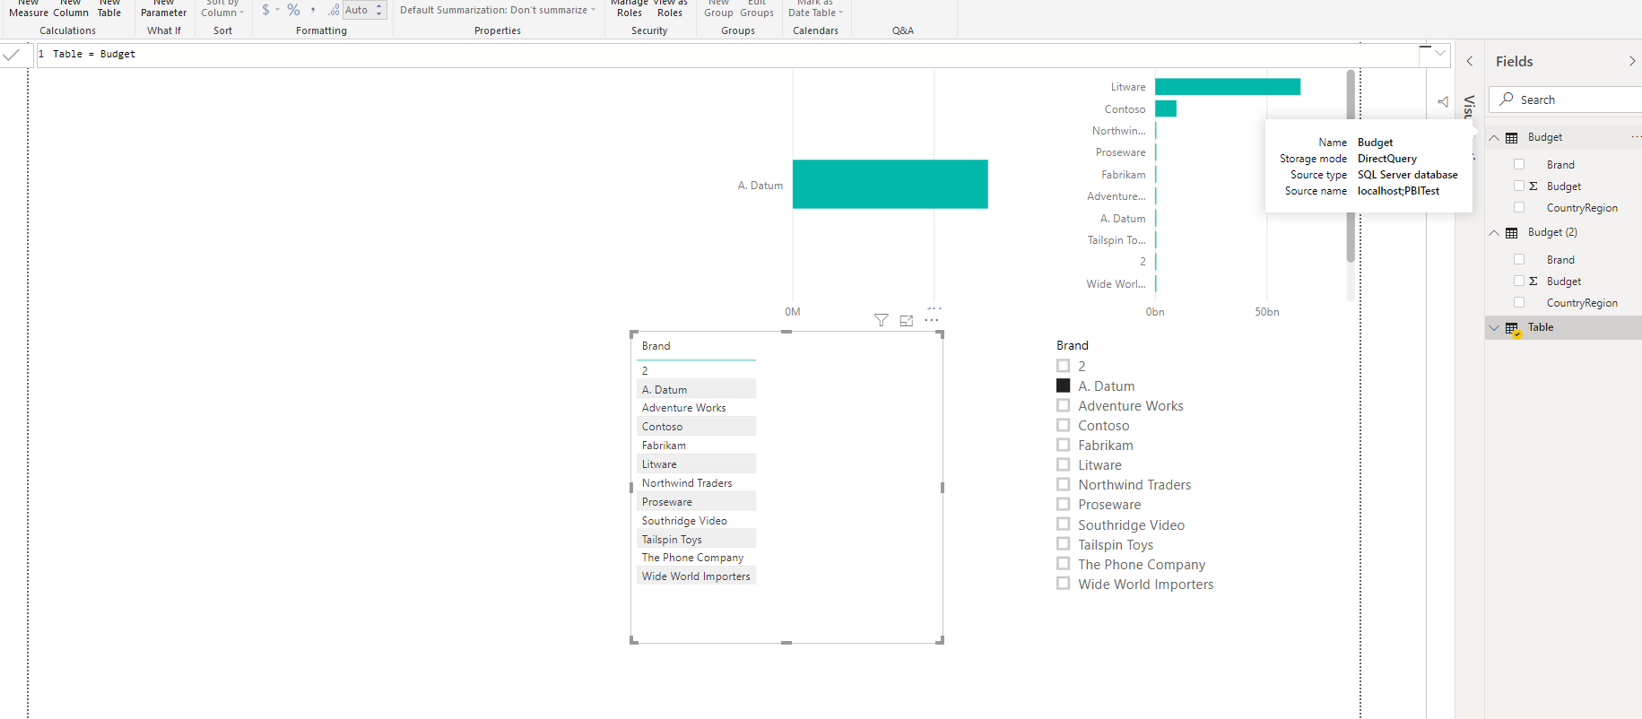
Task: Open more options for Budget table
Action: point(1636,137)
